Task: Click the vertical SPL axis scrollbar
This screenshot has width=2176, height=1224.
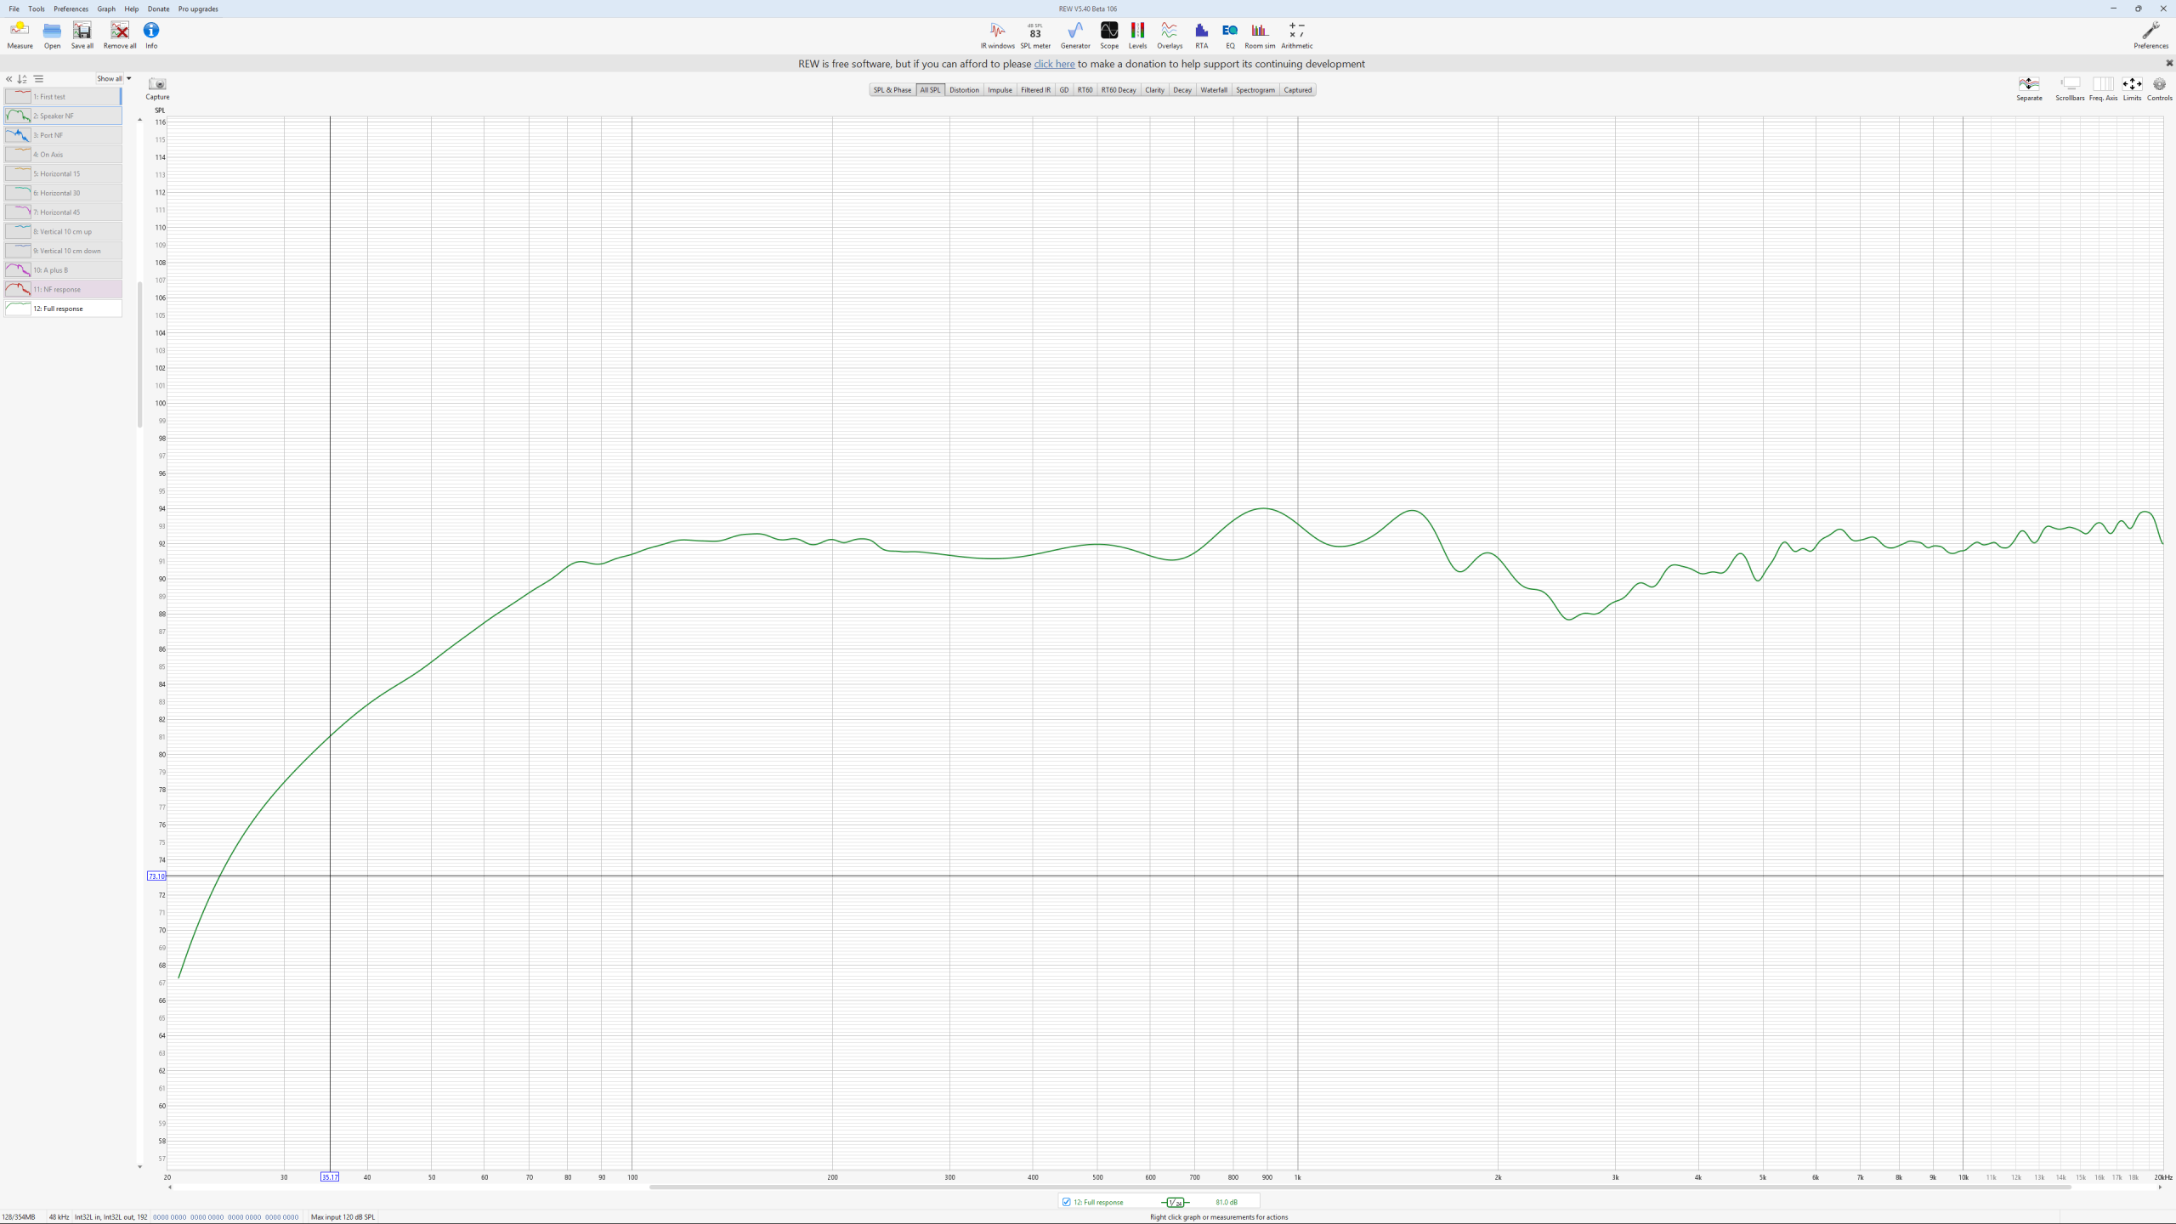Action: [x=140, y=355]
